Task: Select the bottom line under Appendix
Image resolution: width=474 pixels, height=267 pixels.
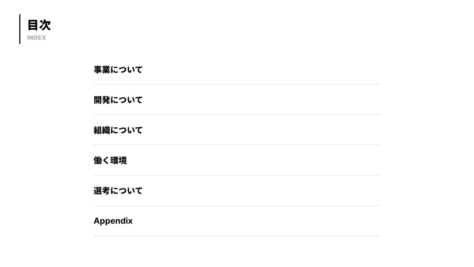Action: 237,236
